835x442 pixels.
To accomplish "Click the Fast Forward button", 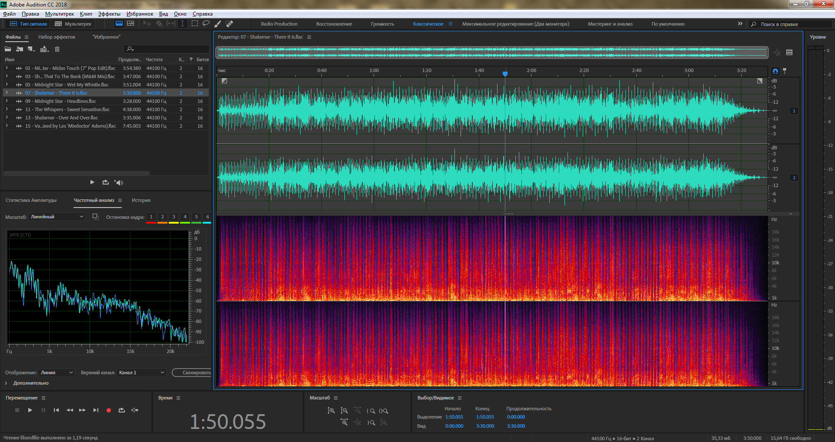I will pyautogui.click(x=82, y=410).
